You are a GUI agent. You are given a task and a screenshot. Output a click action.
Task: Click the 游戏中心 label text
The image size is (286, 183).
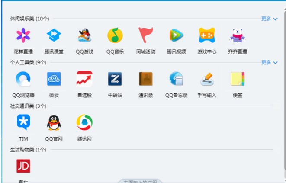click(207, 51)
